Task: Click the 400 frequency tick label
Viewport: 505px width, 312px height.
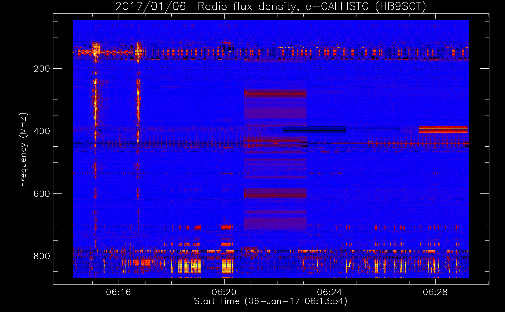Action: tap(42, 131)
